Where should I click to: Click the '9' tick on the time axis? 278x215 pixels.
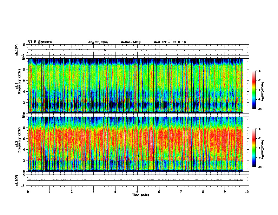coord(225,192)
